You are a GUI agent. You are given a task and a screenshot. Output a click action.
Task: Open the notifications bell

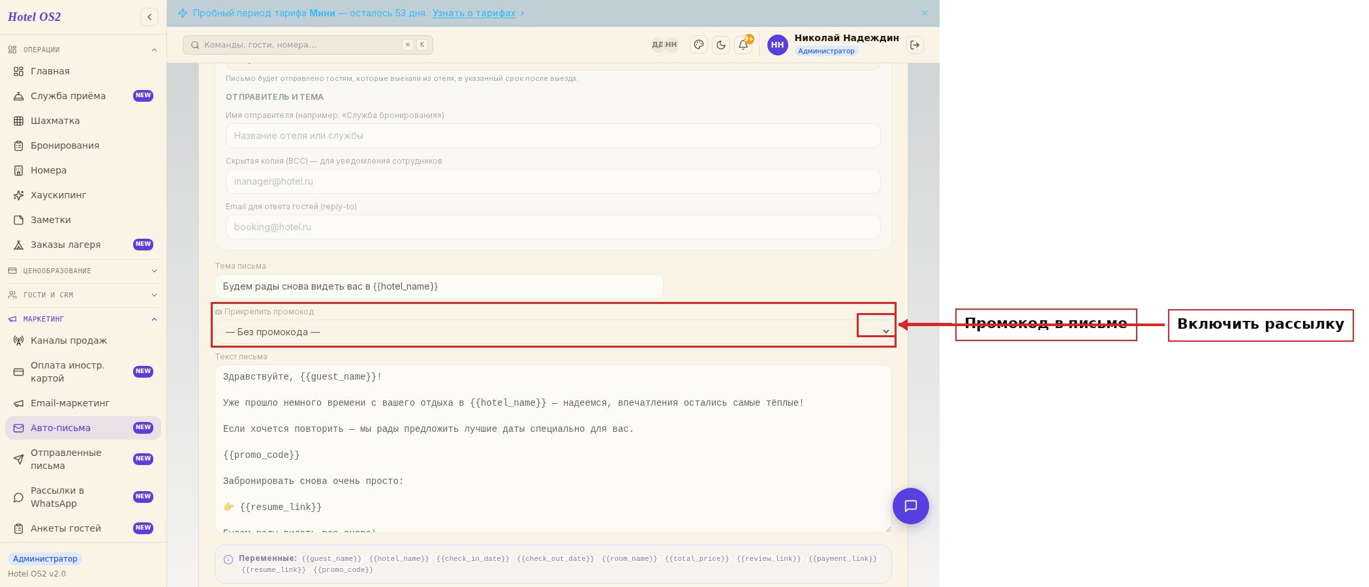(743, 45)
